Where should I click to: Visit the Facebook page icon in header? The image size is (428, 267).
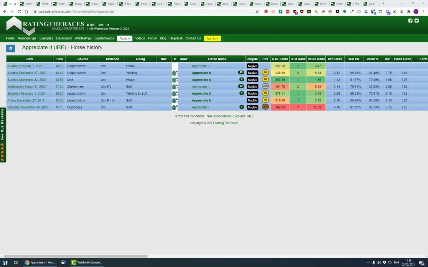410,21
